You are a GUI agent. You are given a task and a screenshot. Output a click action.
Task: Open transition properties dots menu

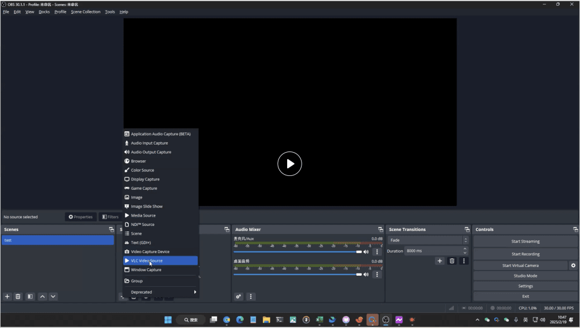tap(464, 261)
